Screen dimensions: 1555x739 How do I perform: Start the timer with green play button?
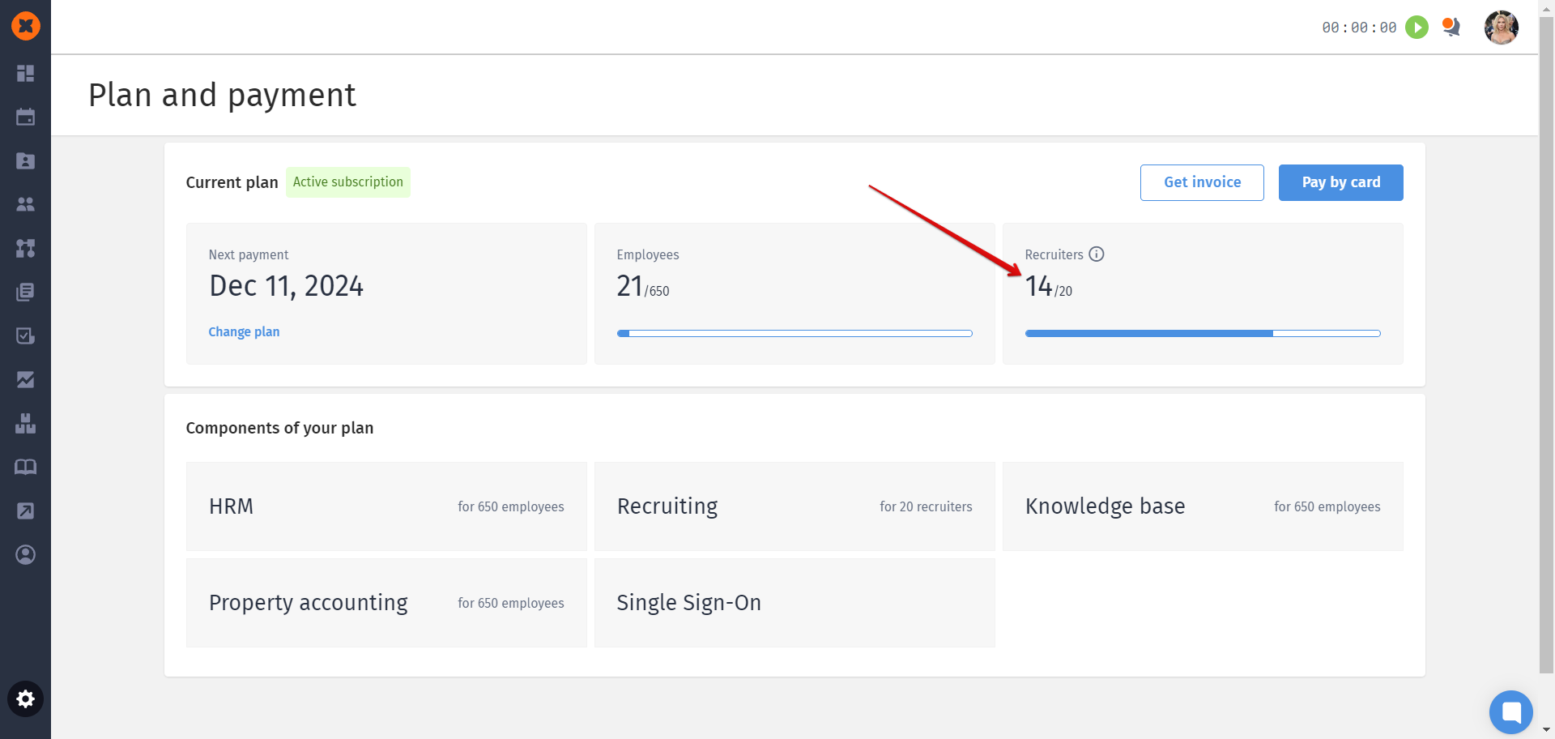pyautogui.click(x=1417, y=28)
